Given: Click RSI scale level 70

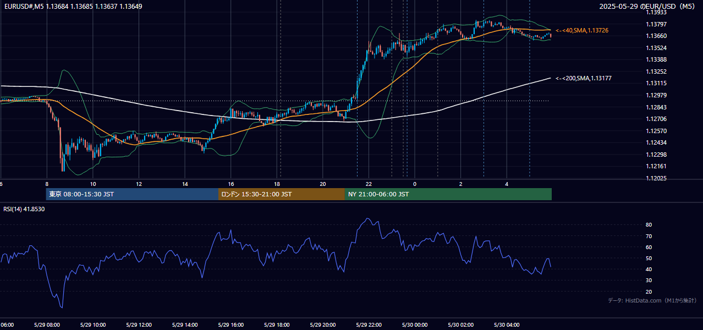Looking at the screenshot, I should pyautogui.click(x=649, y=236).
